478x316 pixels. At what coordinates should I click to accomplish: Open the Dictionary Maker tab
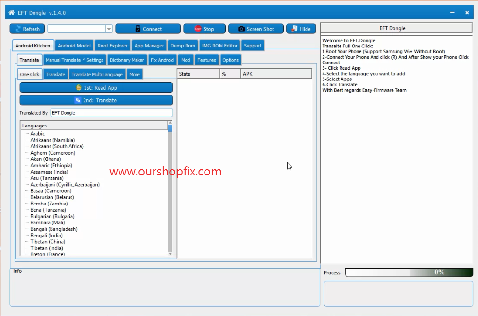(x=127, y=60)
